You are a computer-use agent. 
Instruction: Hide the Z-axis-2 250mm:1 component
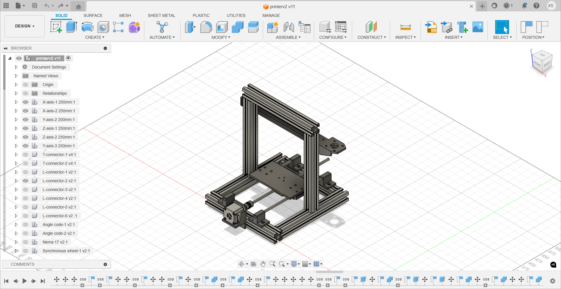tap(26, 137)
